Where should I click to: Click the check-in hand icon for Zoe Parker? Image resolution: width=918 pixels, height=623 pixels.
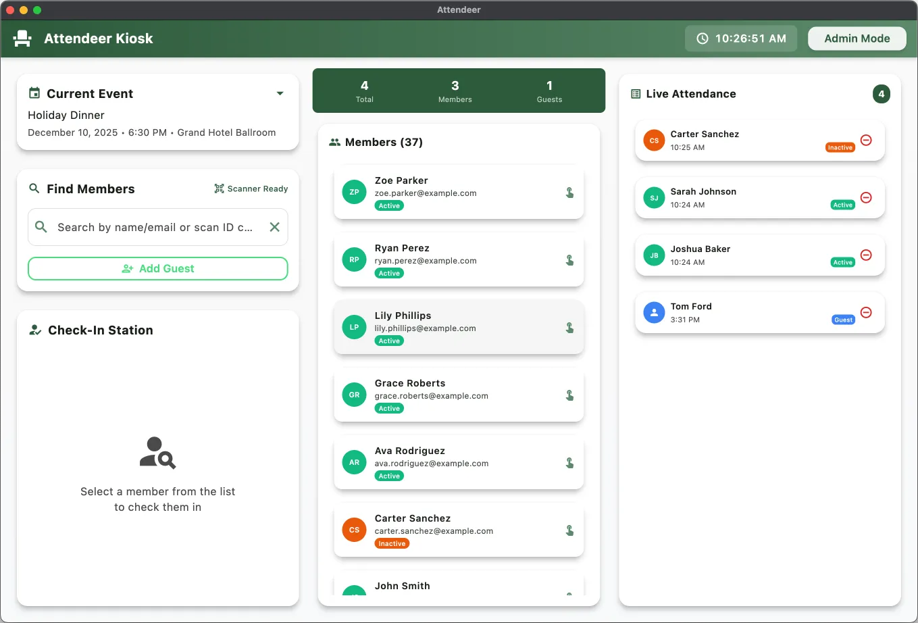coord(569,193)
